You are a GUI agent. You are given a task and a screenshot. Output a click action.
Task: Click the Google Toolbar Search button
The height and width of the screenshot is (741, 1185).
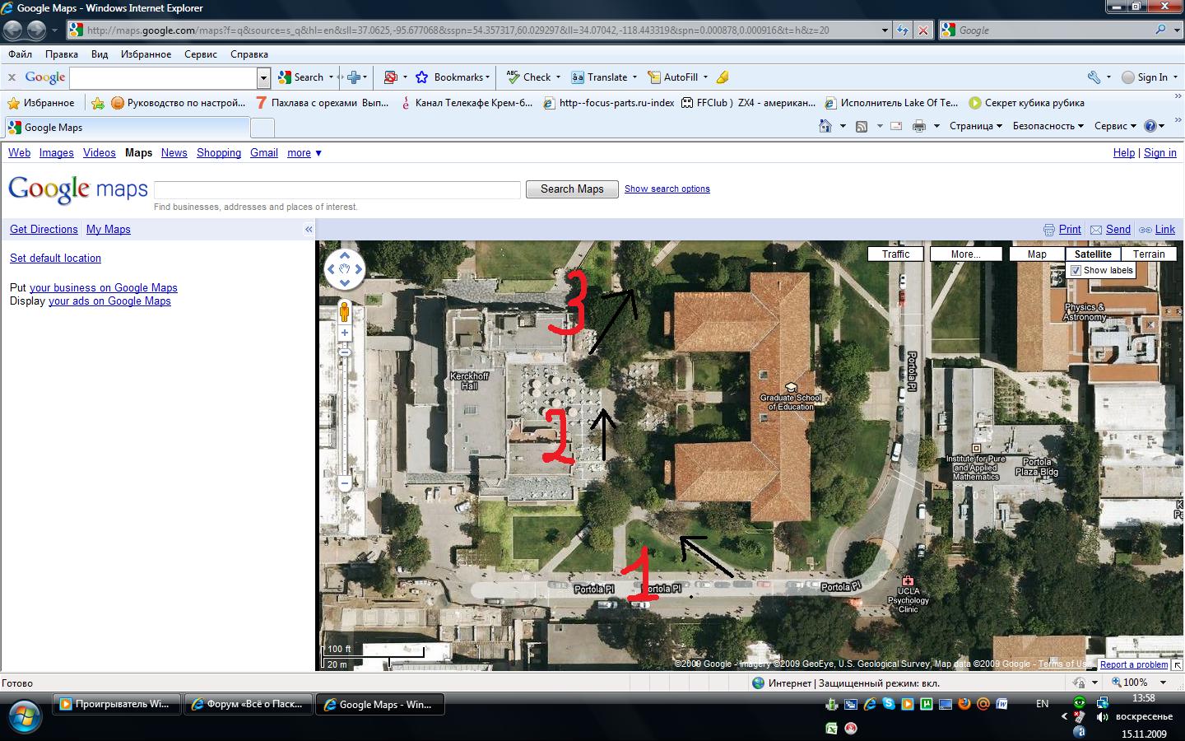(301, 77)
